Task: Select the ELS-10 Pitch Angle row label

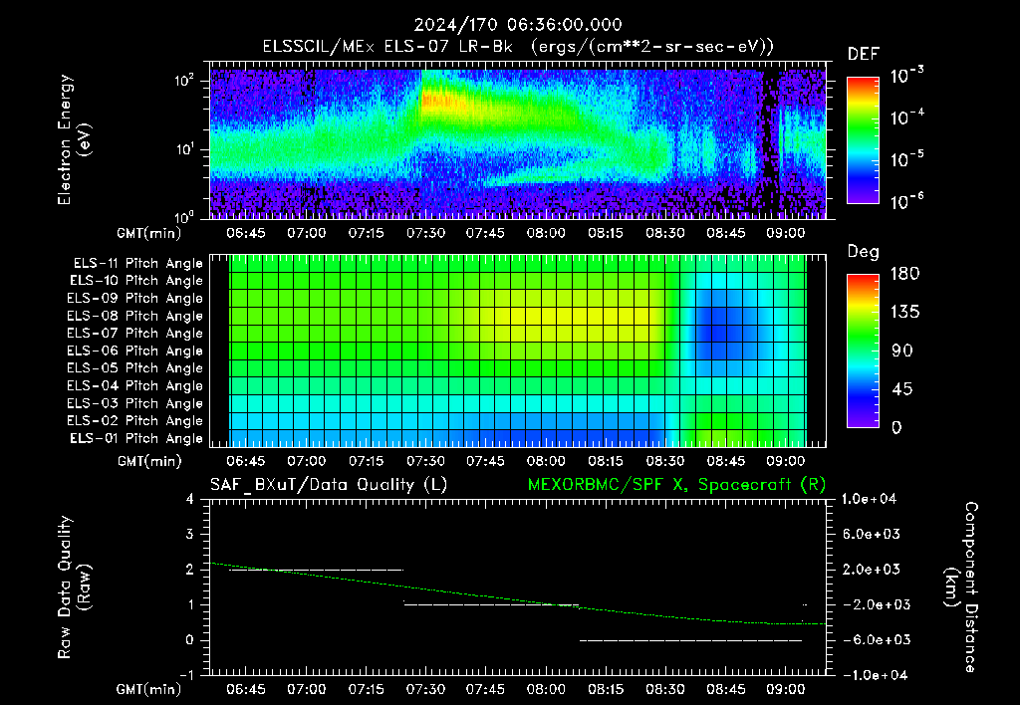Action: [136, 281]
